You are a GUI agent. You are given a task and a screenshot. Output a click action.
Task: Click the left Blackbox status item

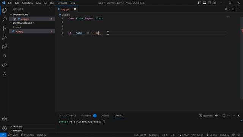41,135
